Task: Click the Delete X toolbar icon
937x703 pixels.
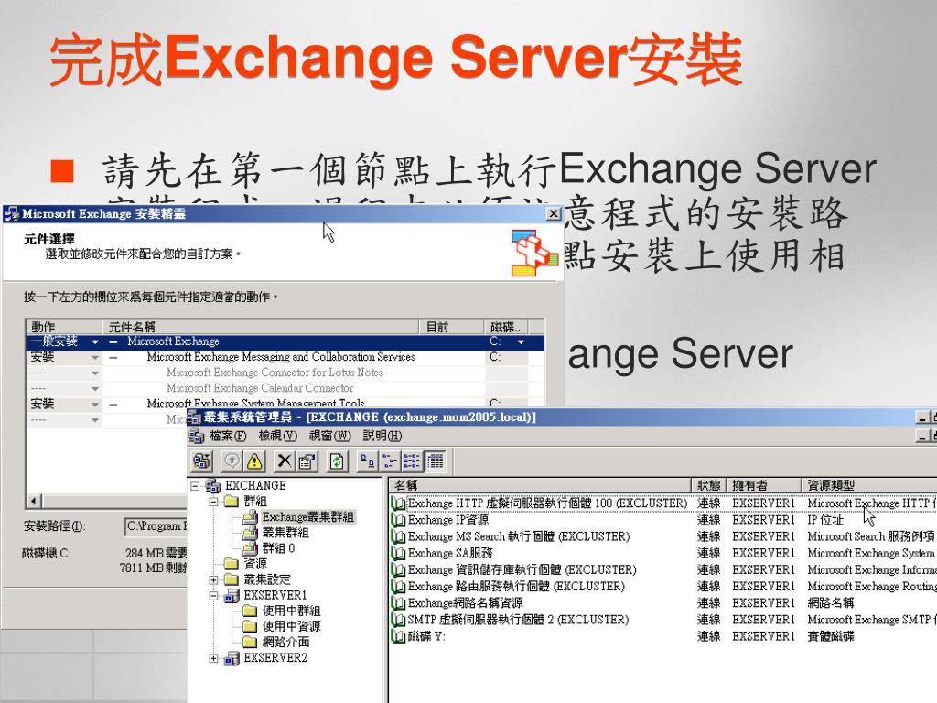Action: click(285, 461)
